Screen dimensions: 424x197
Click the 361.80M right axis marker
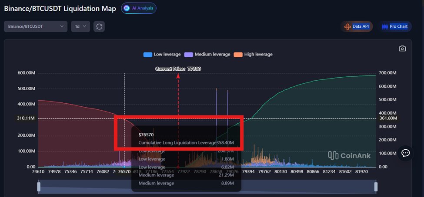tap(388, 118)
